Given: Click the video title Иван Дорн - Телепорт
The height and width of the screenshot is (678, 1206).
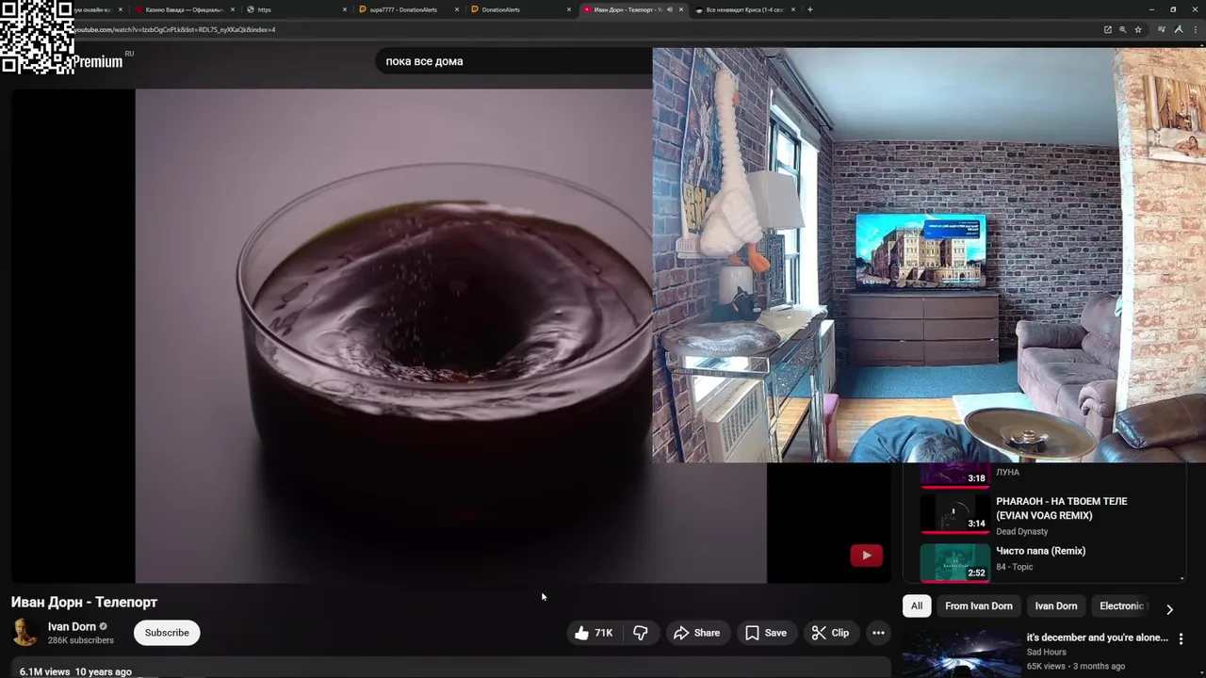Looking at the screenshot, I should pyautogui.click(x=84, y=603).
